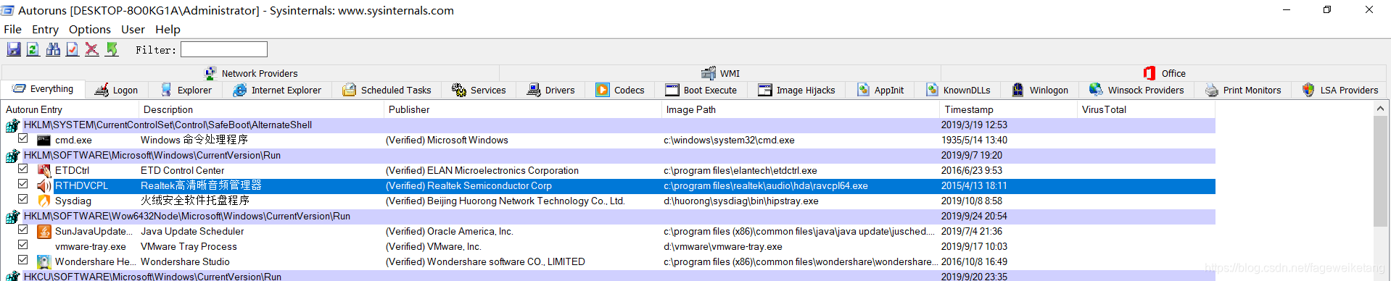Screen dimensions: 1391x281
Task: Select the HKLM Wow6432Node Run registry row
Action: (609, 217)
